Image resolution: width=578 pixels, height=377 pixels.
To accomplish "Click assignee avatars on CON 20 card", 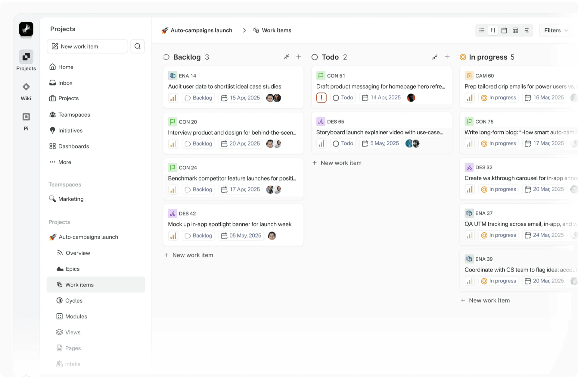I will (x=274, y=144).
